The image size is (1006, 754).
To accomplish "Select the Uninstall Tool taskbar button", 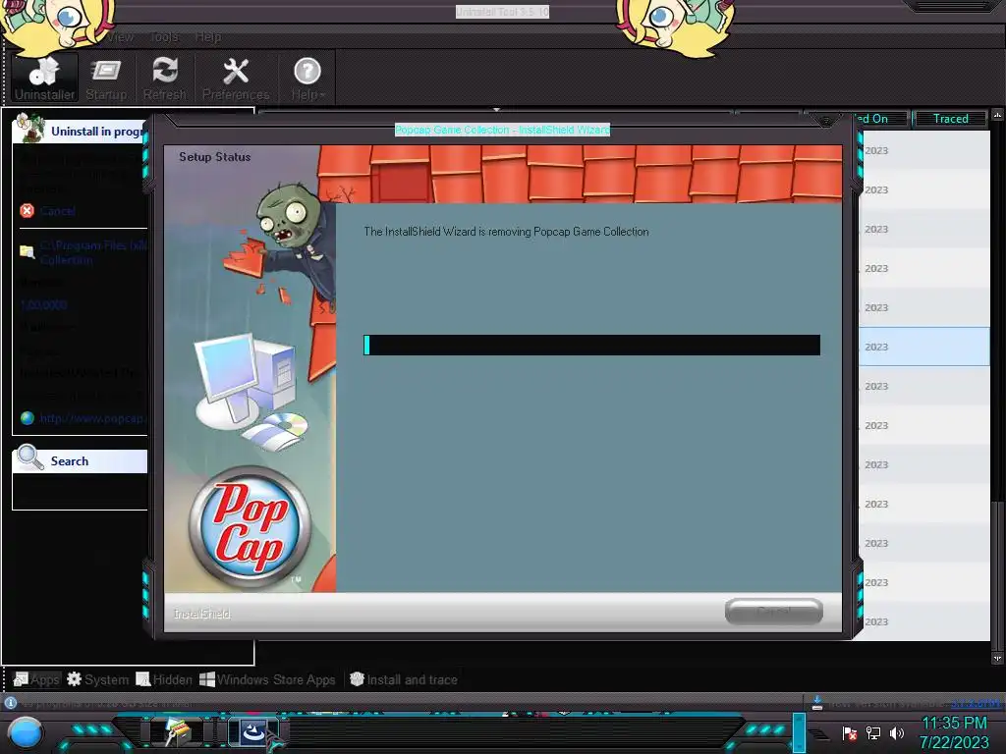I will pyautogui.click(x=252, y=731).
